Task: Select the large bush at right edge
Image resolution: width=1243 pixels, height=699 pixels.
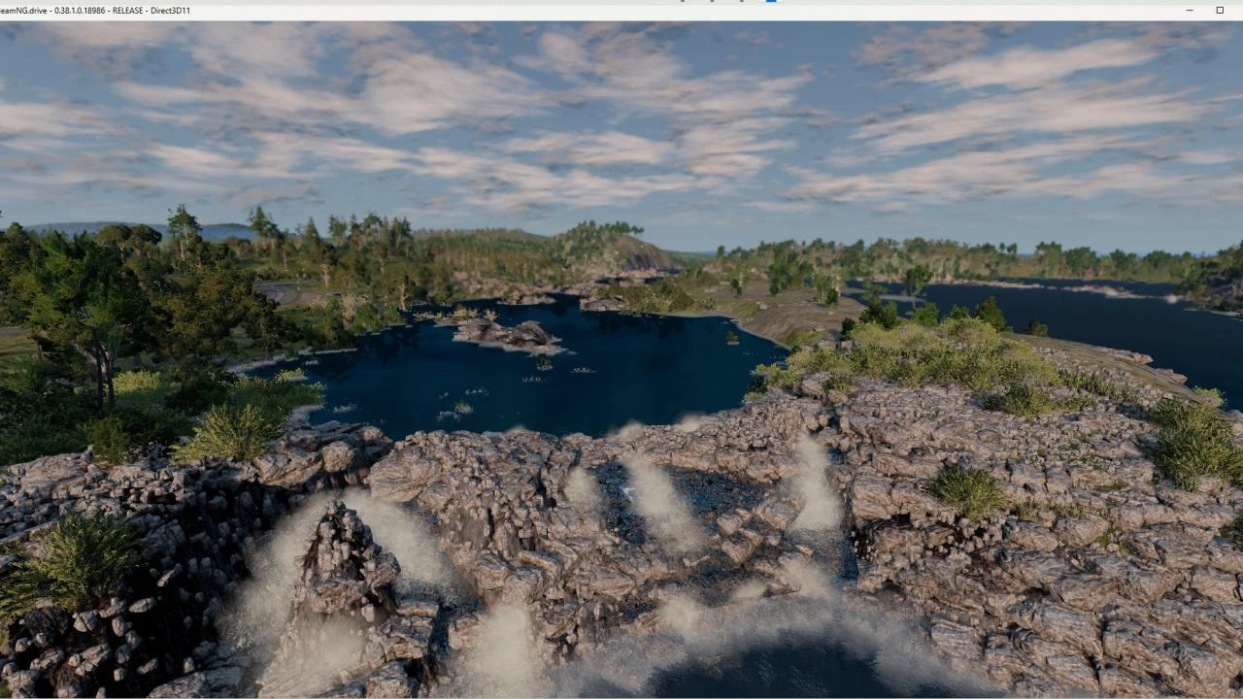Action: [1194, 442]
